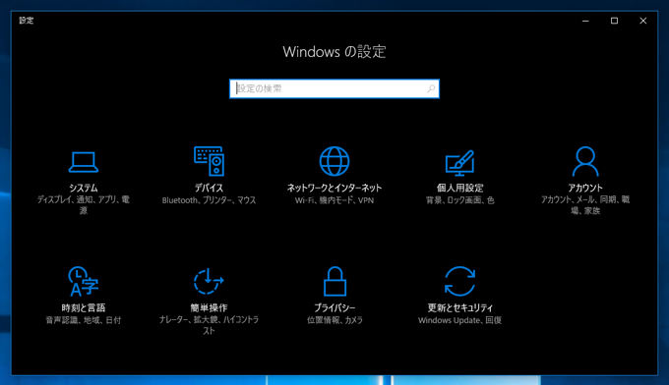Click the ネットワークとインターネット label
This screenshot has height=385, width=669.
coord(334,188)
